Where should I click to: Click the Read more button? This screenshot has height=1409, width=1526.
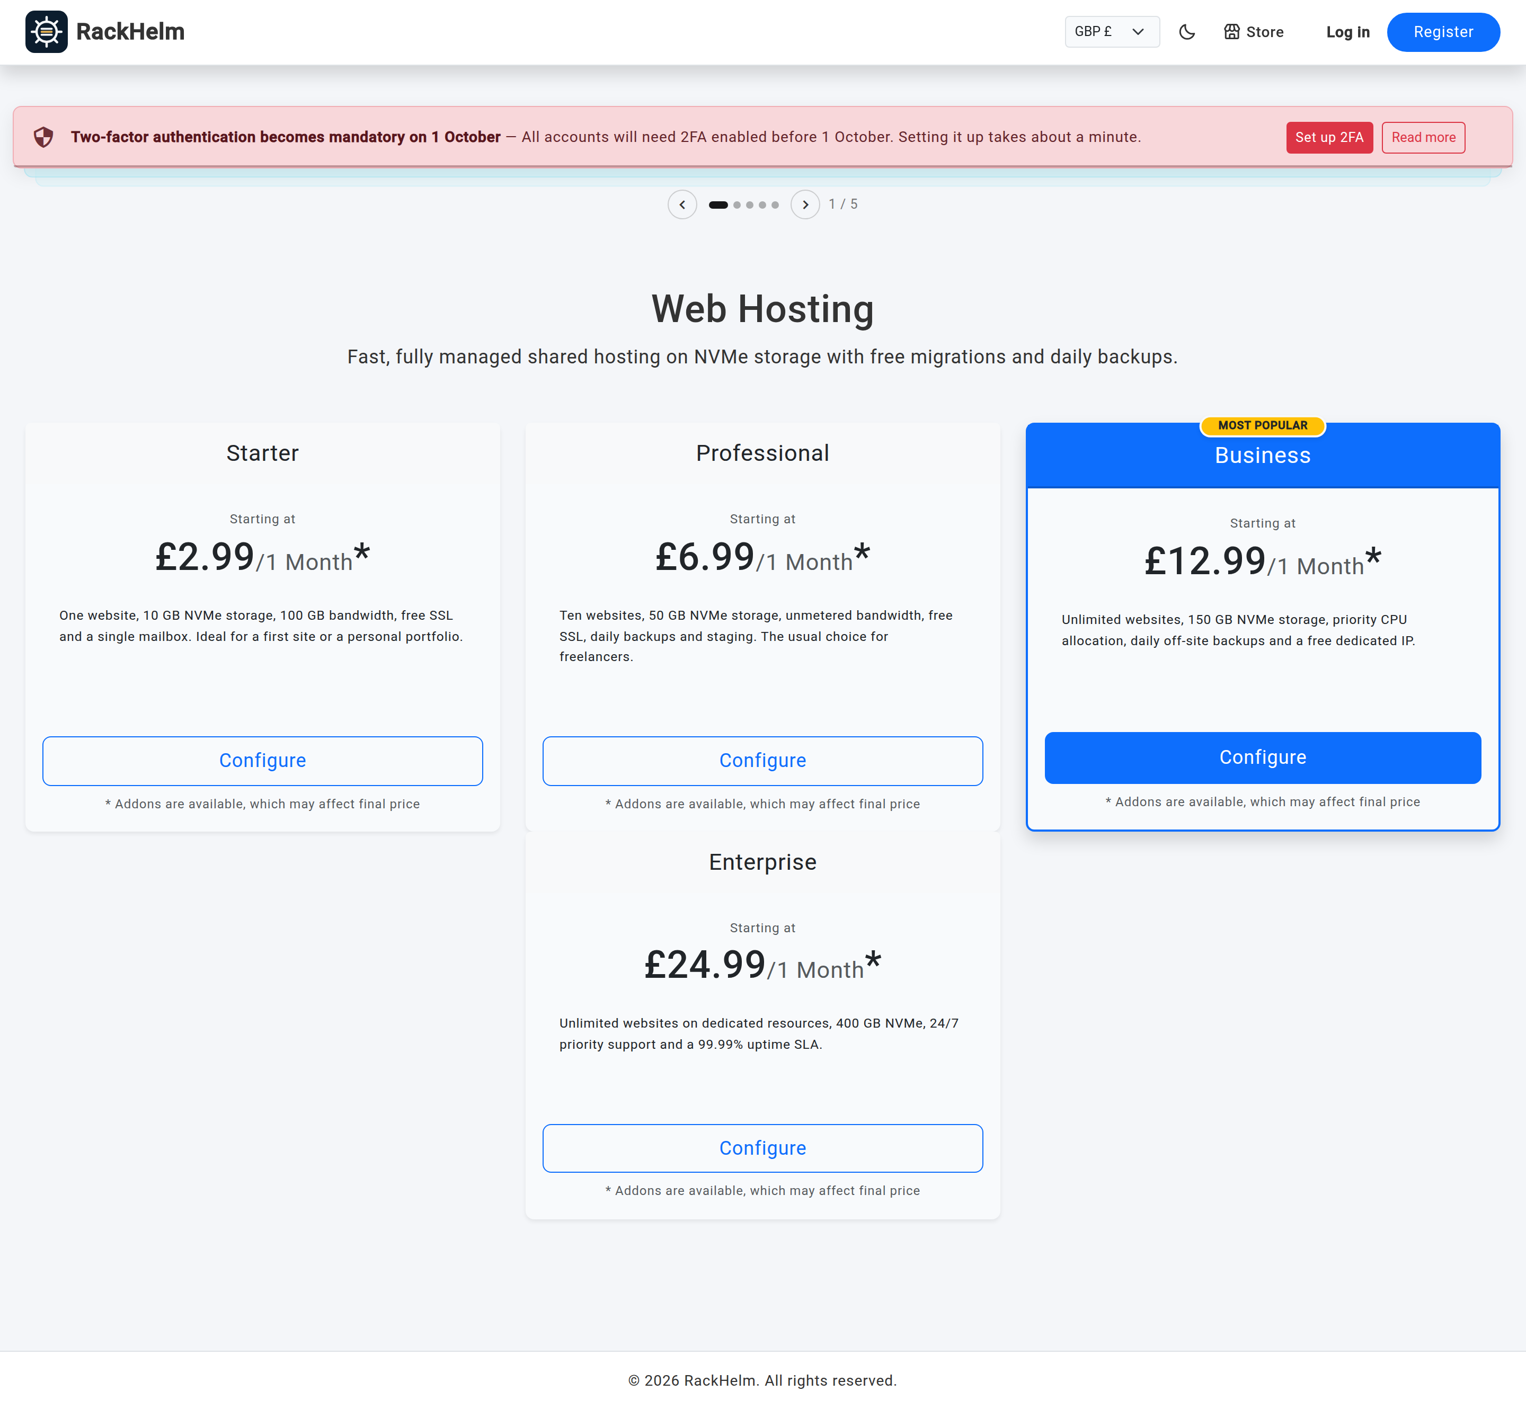pos(1423,137)
